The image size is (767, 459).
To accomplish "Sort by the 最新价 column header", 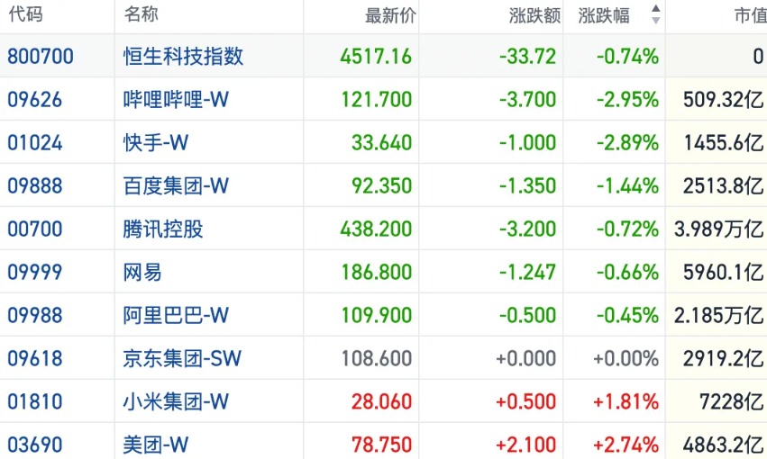I will pyautogui.click(x=390, y=15).
